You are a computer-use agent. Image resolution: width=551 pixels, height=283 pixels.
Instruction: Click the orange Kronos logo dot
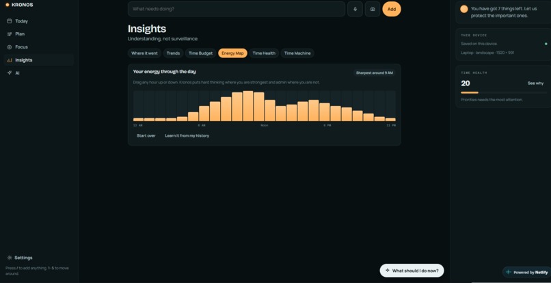point(8,5)
